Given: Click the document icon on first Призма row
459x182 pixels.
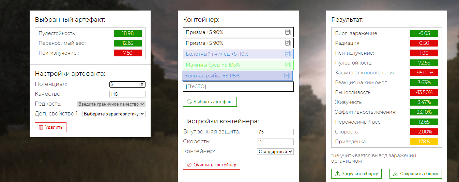Looking at the screenshot, I should [288, 32].
